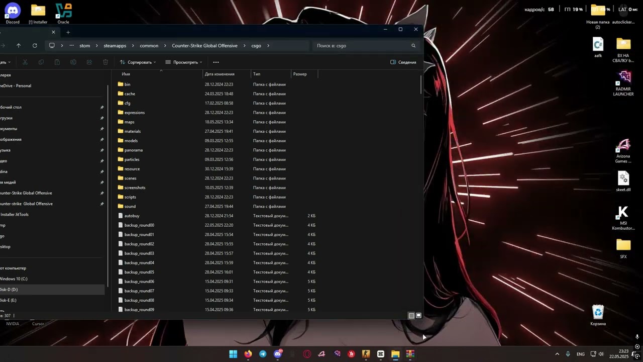Sort by the Размер column header
The image size is (643, 362).
(x=304, y=74)
